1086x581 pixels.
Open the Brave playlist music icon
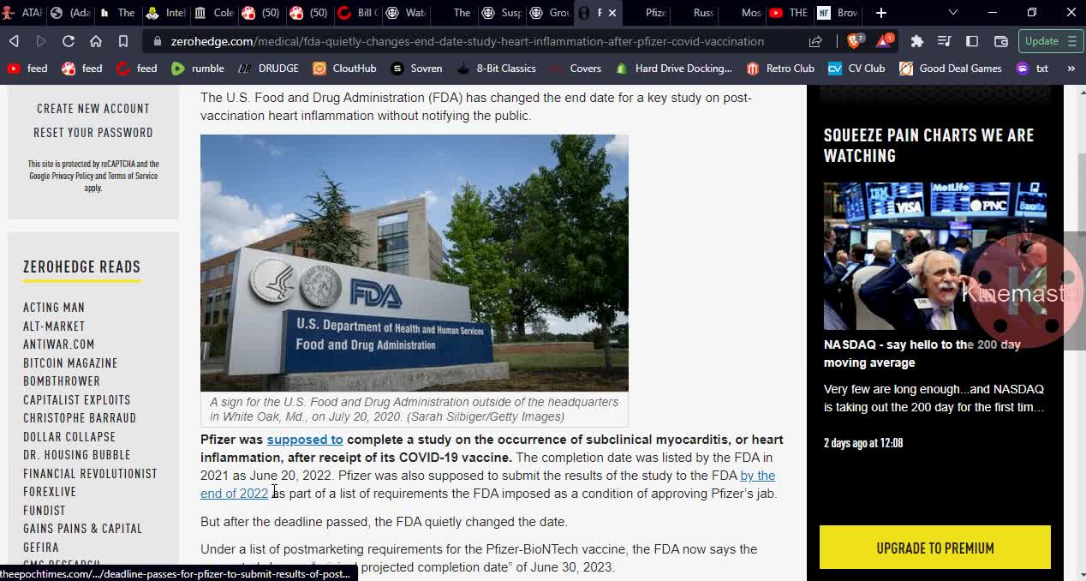[945, 40]
